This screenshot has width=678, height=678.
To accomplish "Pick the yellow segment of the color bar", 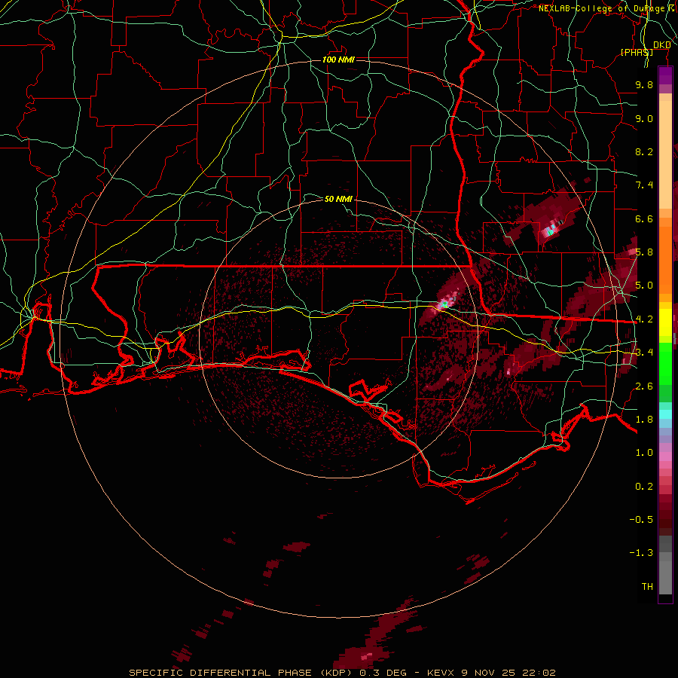I will coord(665,322).
